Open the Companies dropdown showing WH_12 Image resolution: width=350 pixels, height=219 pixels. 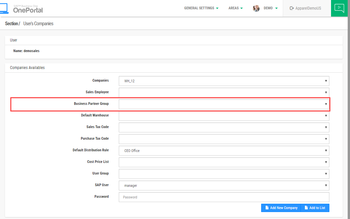click(x=224, y=81)
